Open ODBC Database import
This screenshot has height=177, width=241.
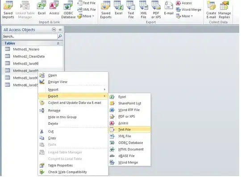68,10
